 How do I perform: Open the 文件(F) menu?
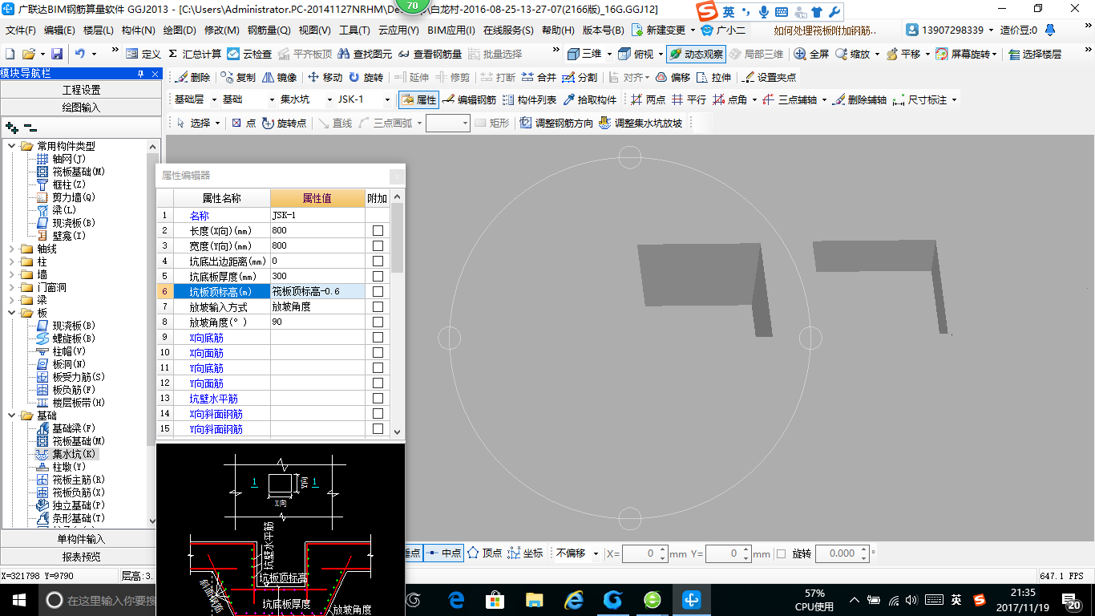click(21, 30)
